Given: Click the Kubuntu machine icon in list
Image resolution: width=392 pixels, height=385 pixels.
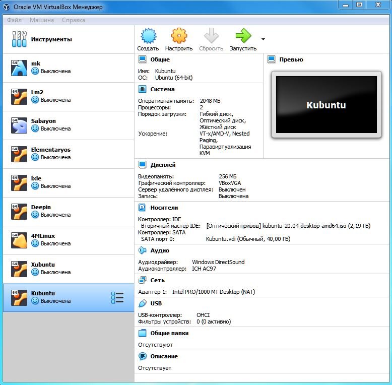Looking at the screenshot, I should (19, 298).
